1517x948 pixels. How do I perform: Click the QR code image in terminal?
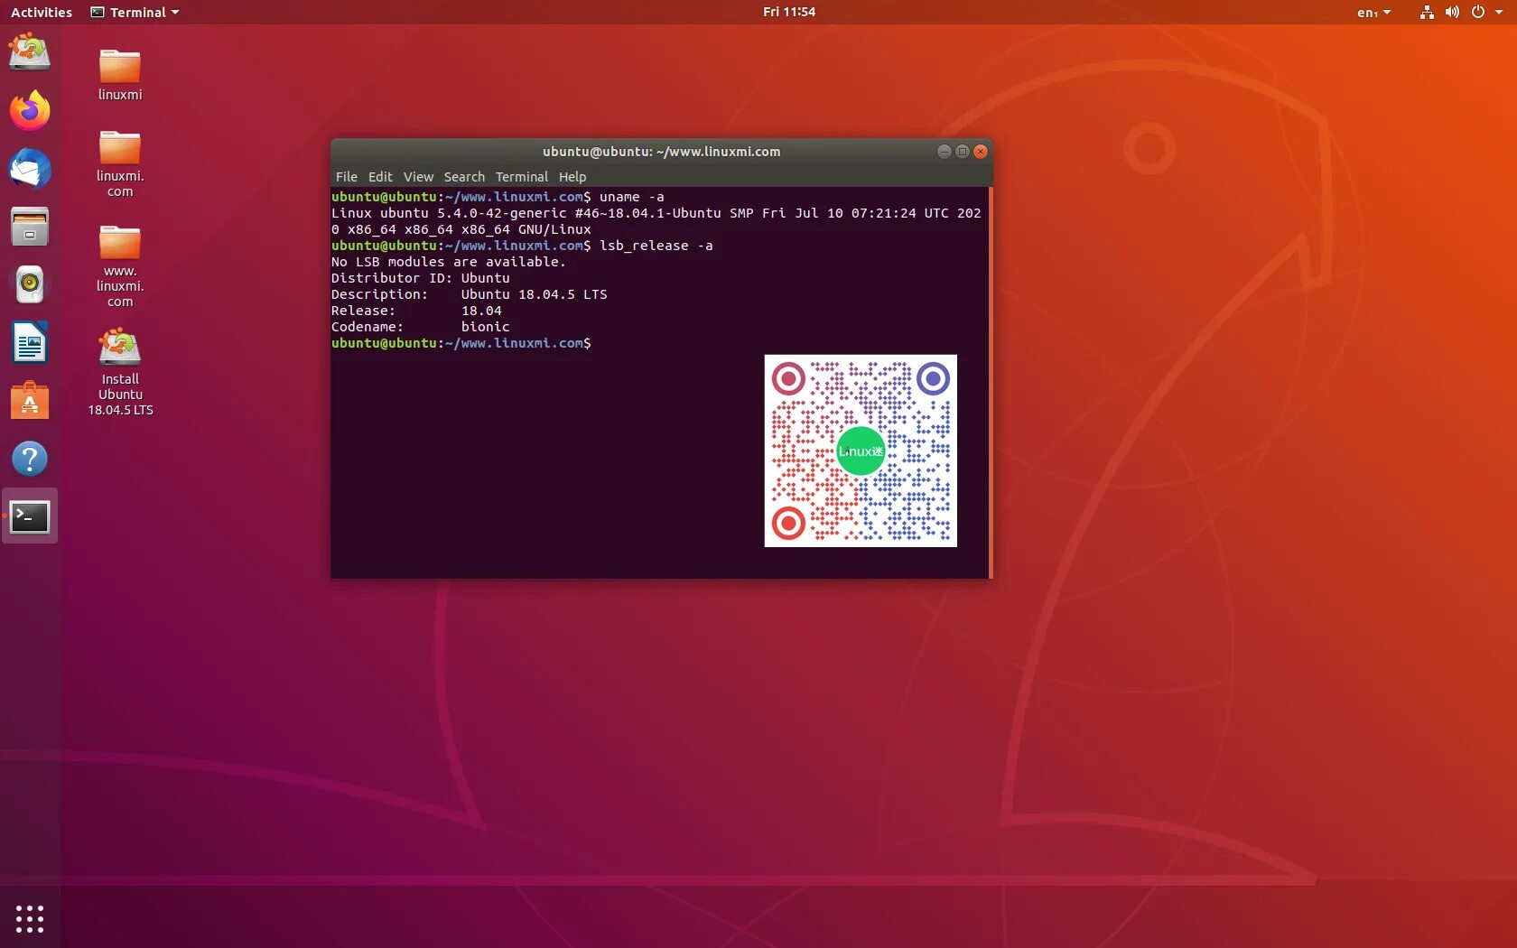pos(861,451)
